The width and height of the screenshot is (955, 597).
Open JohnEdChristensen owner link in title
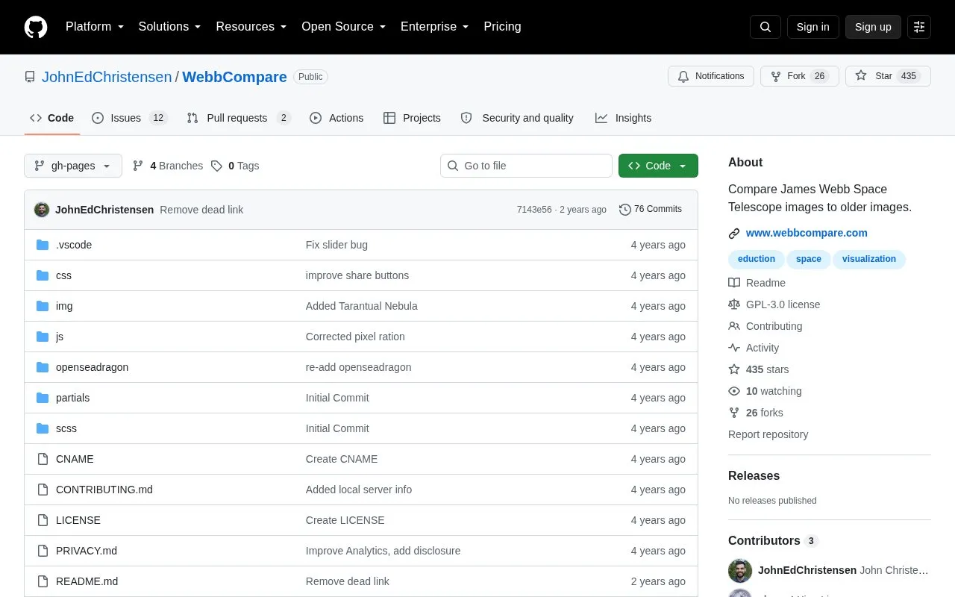point(107,77)
